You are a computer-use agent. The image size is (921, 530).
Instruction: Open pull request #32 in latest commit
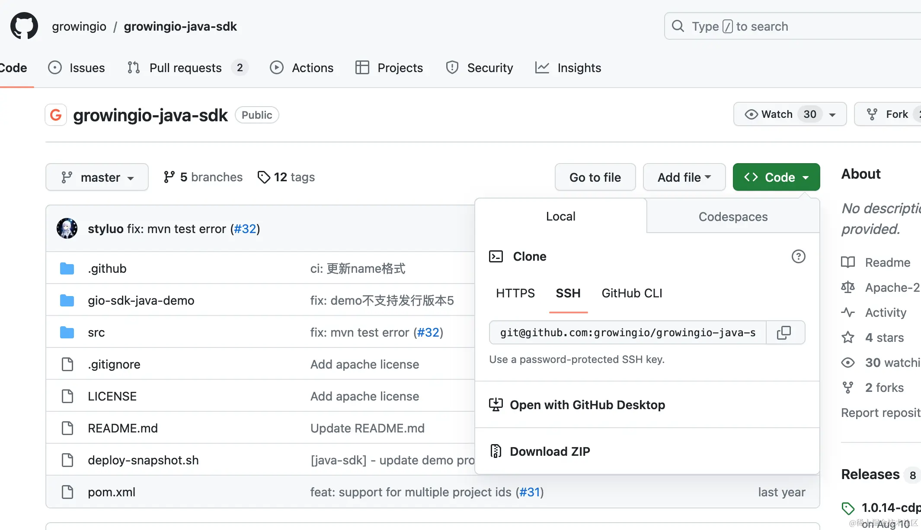pos(245,229)
